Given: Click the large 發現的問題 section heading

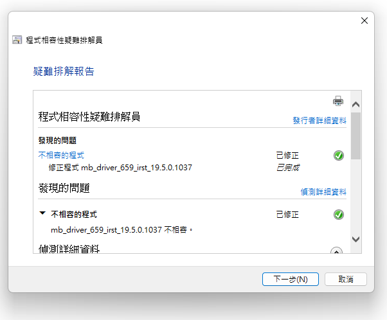Looking at the screenshot, I should (64, 188).
